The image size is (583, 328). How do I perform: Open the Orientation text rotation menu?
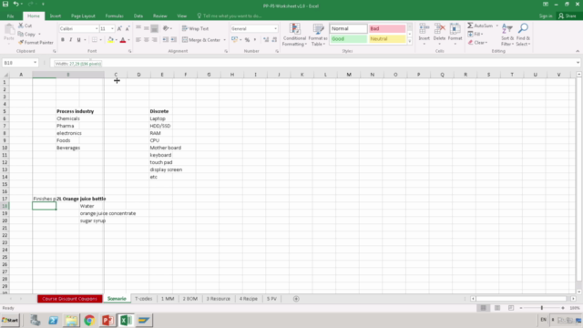[167, 28]
